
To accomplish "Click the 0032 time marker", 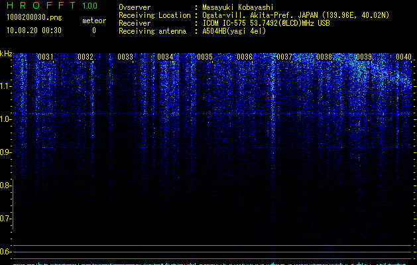I will click(x=86, y=57).
